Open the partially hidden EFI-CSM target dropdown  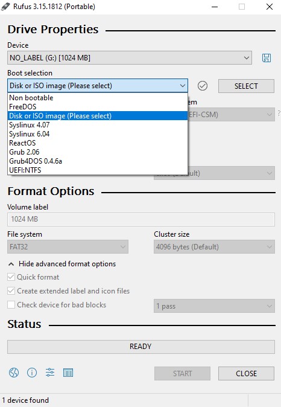pyautogui.click(x=231, y=115)
